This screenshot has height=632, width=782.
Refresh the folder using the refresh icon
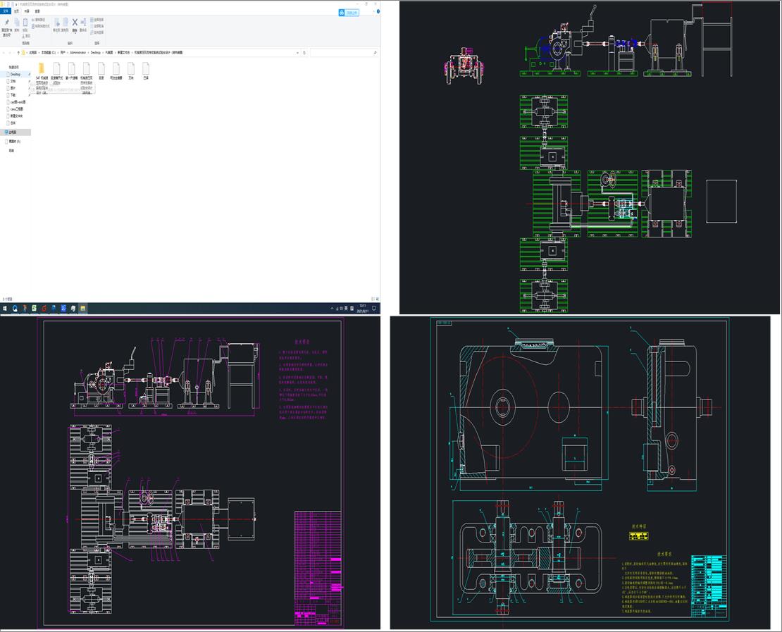click(x=304, y=52)
